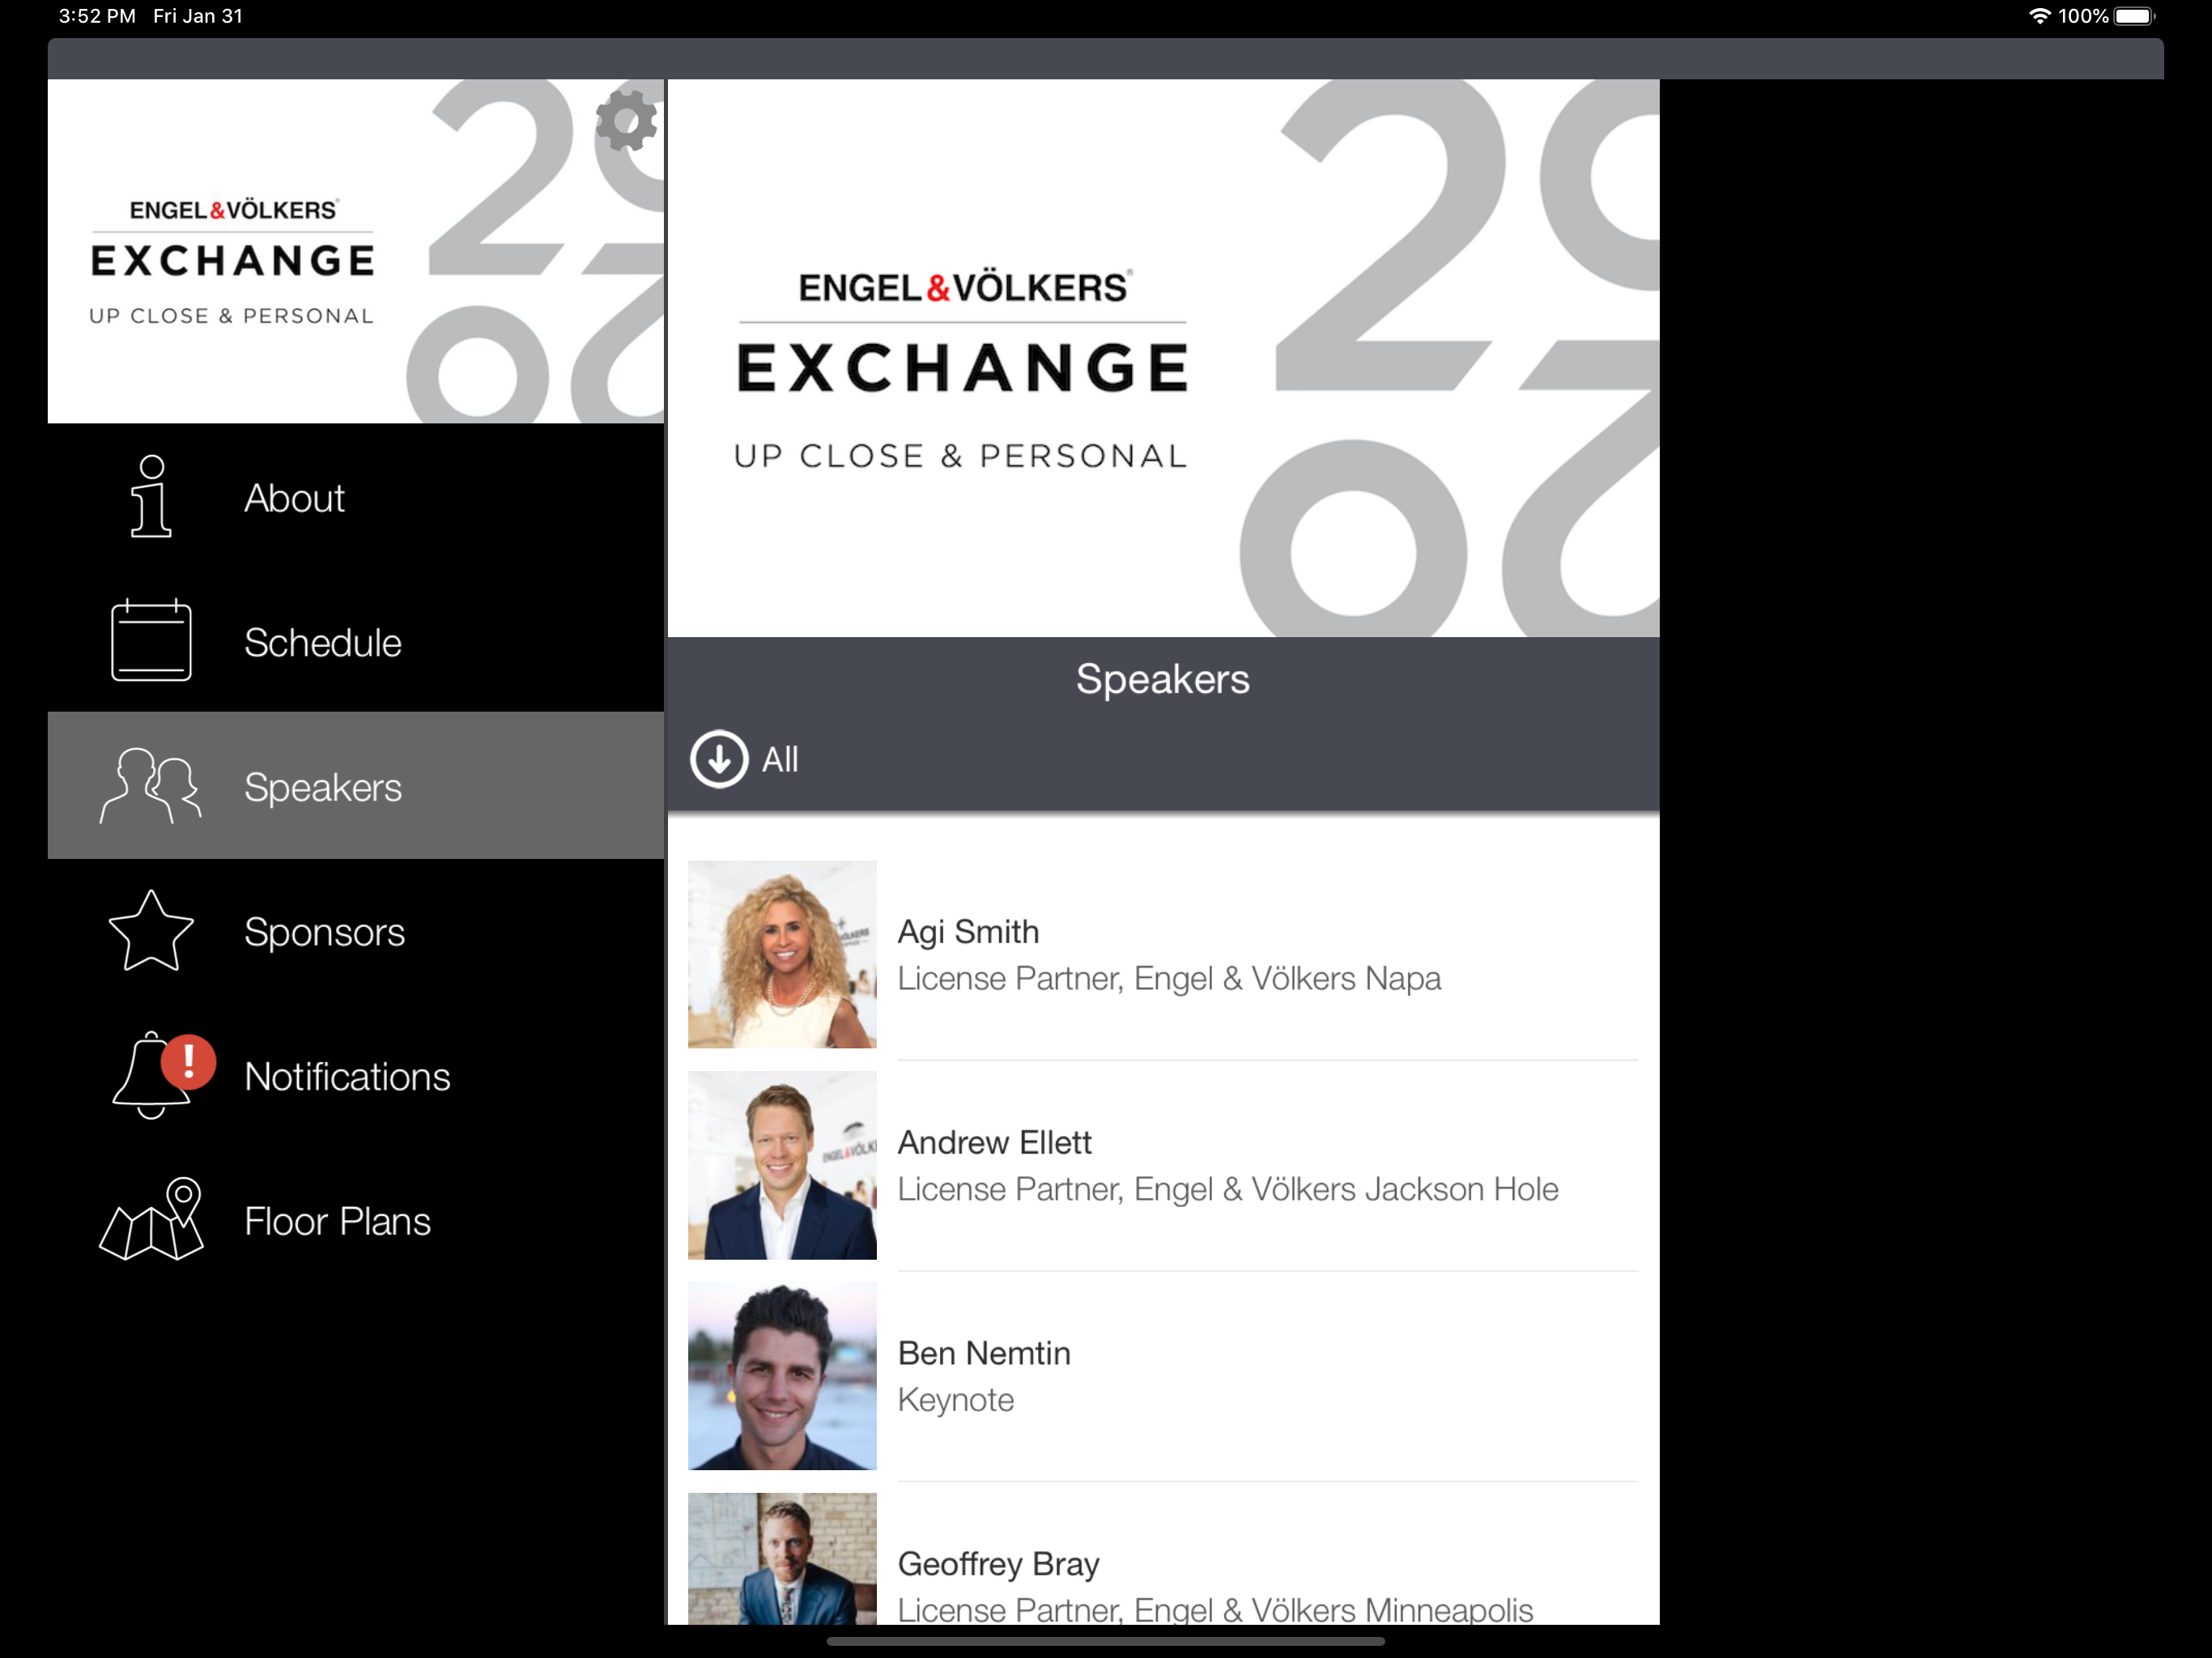
Task: Click the red notification alert badge
Action: point(189,1061)
